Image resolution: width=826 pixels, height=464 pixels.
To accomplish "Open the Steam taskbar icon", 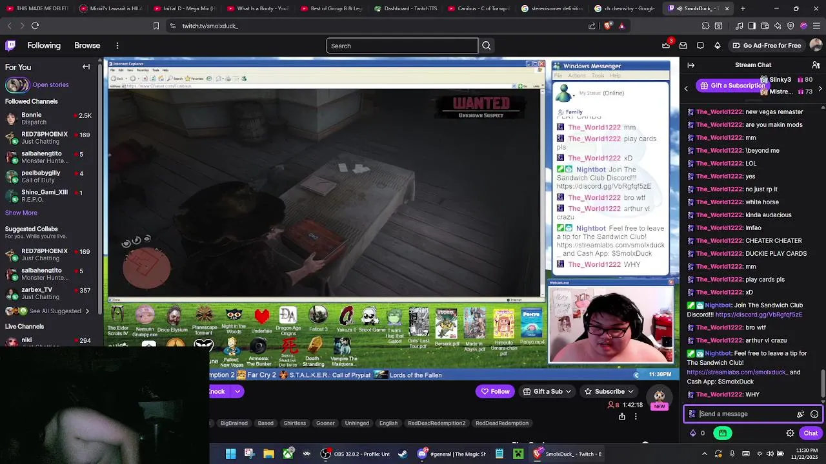I will click(403, 454).
